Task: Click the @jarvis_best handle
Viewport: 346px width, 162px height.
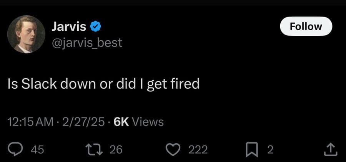Action: click(x=87, y=43)
